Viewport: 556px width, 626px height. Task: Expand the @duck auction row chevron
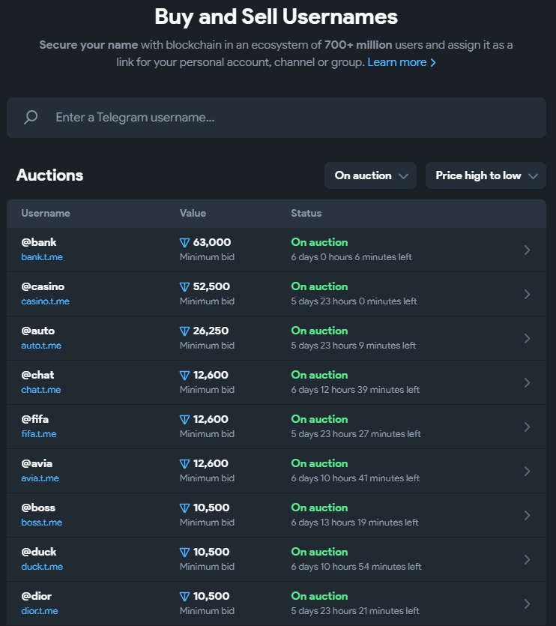point(527,559)
